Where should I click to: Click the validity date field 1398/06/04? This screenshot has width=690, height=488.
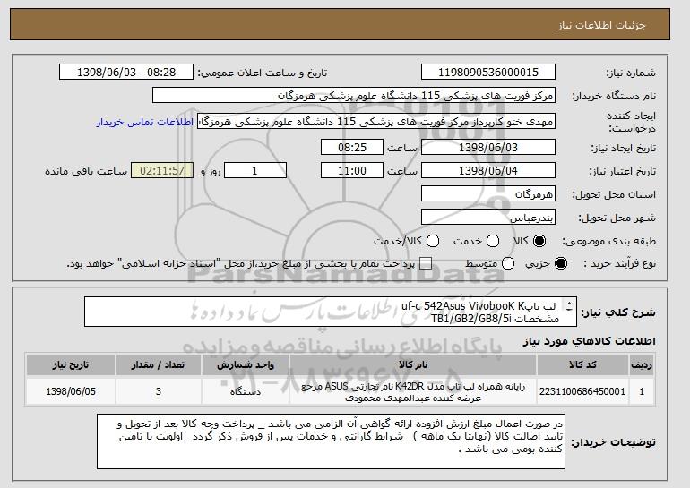(x=488, y=171)
